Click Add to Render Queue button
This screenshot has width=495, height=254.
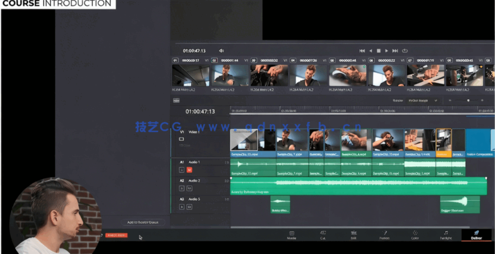pos(143,222)
